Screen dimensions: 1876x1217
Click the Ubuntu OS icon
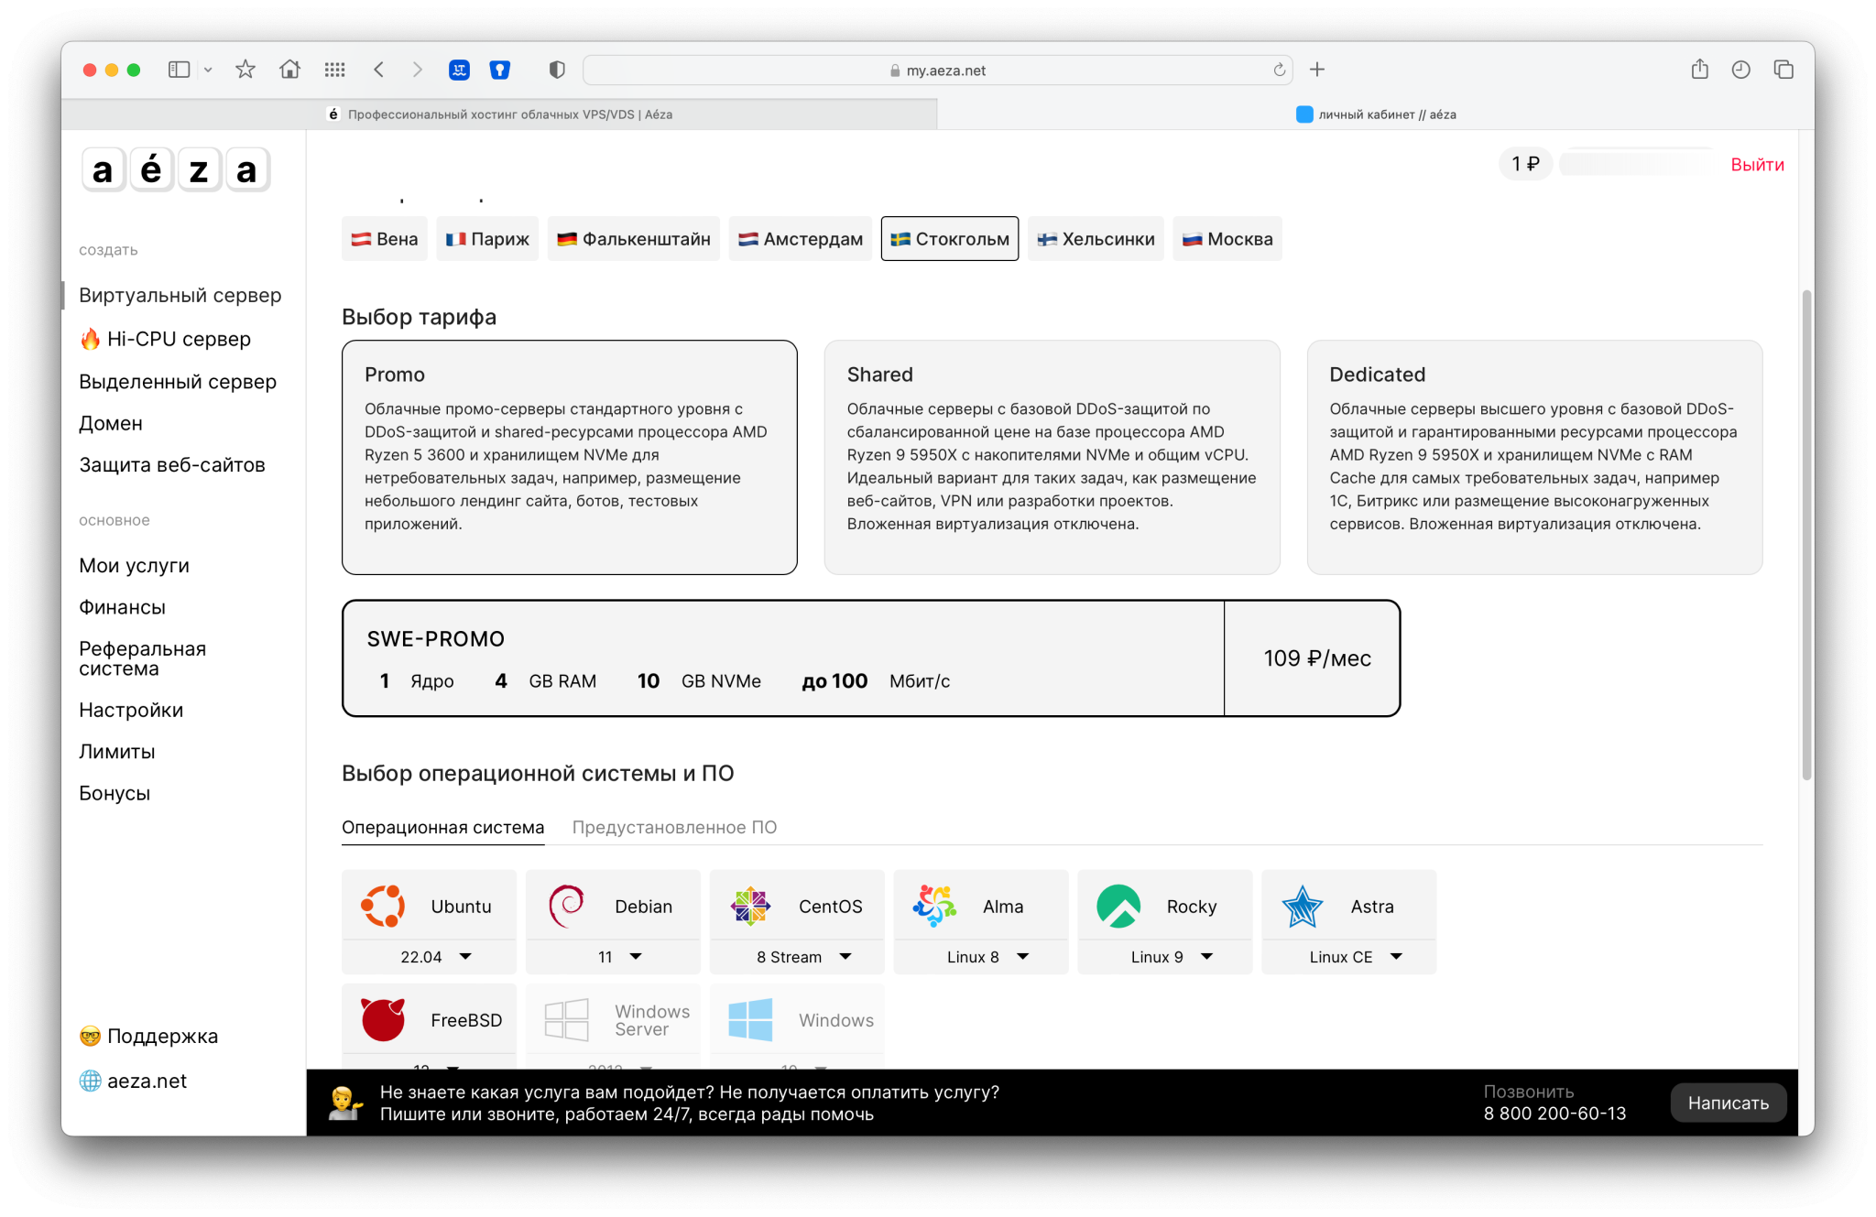click(384, 906)
